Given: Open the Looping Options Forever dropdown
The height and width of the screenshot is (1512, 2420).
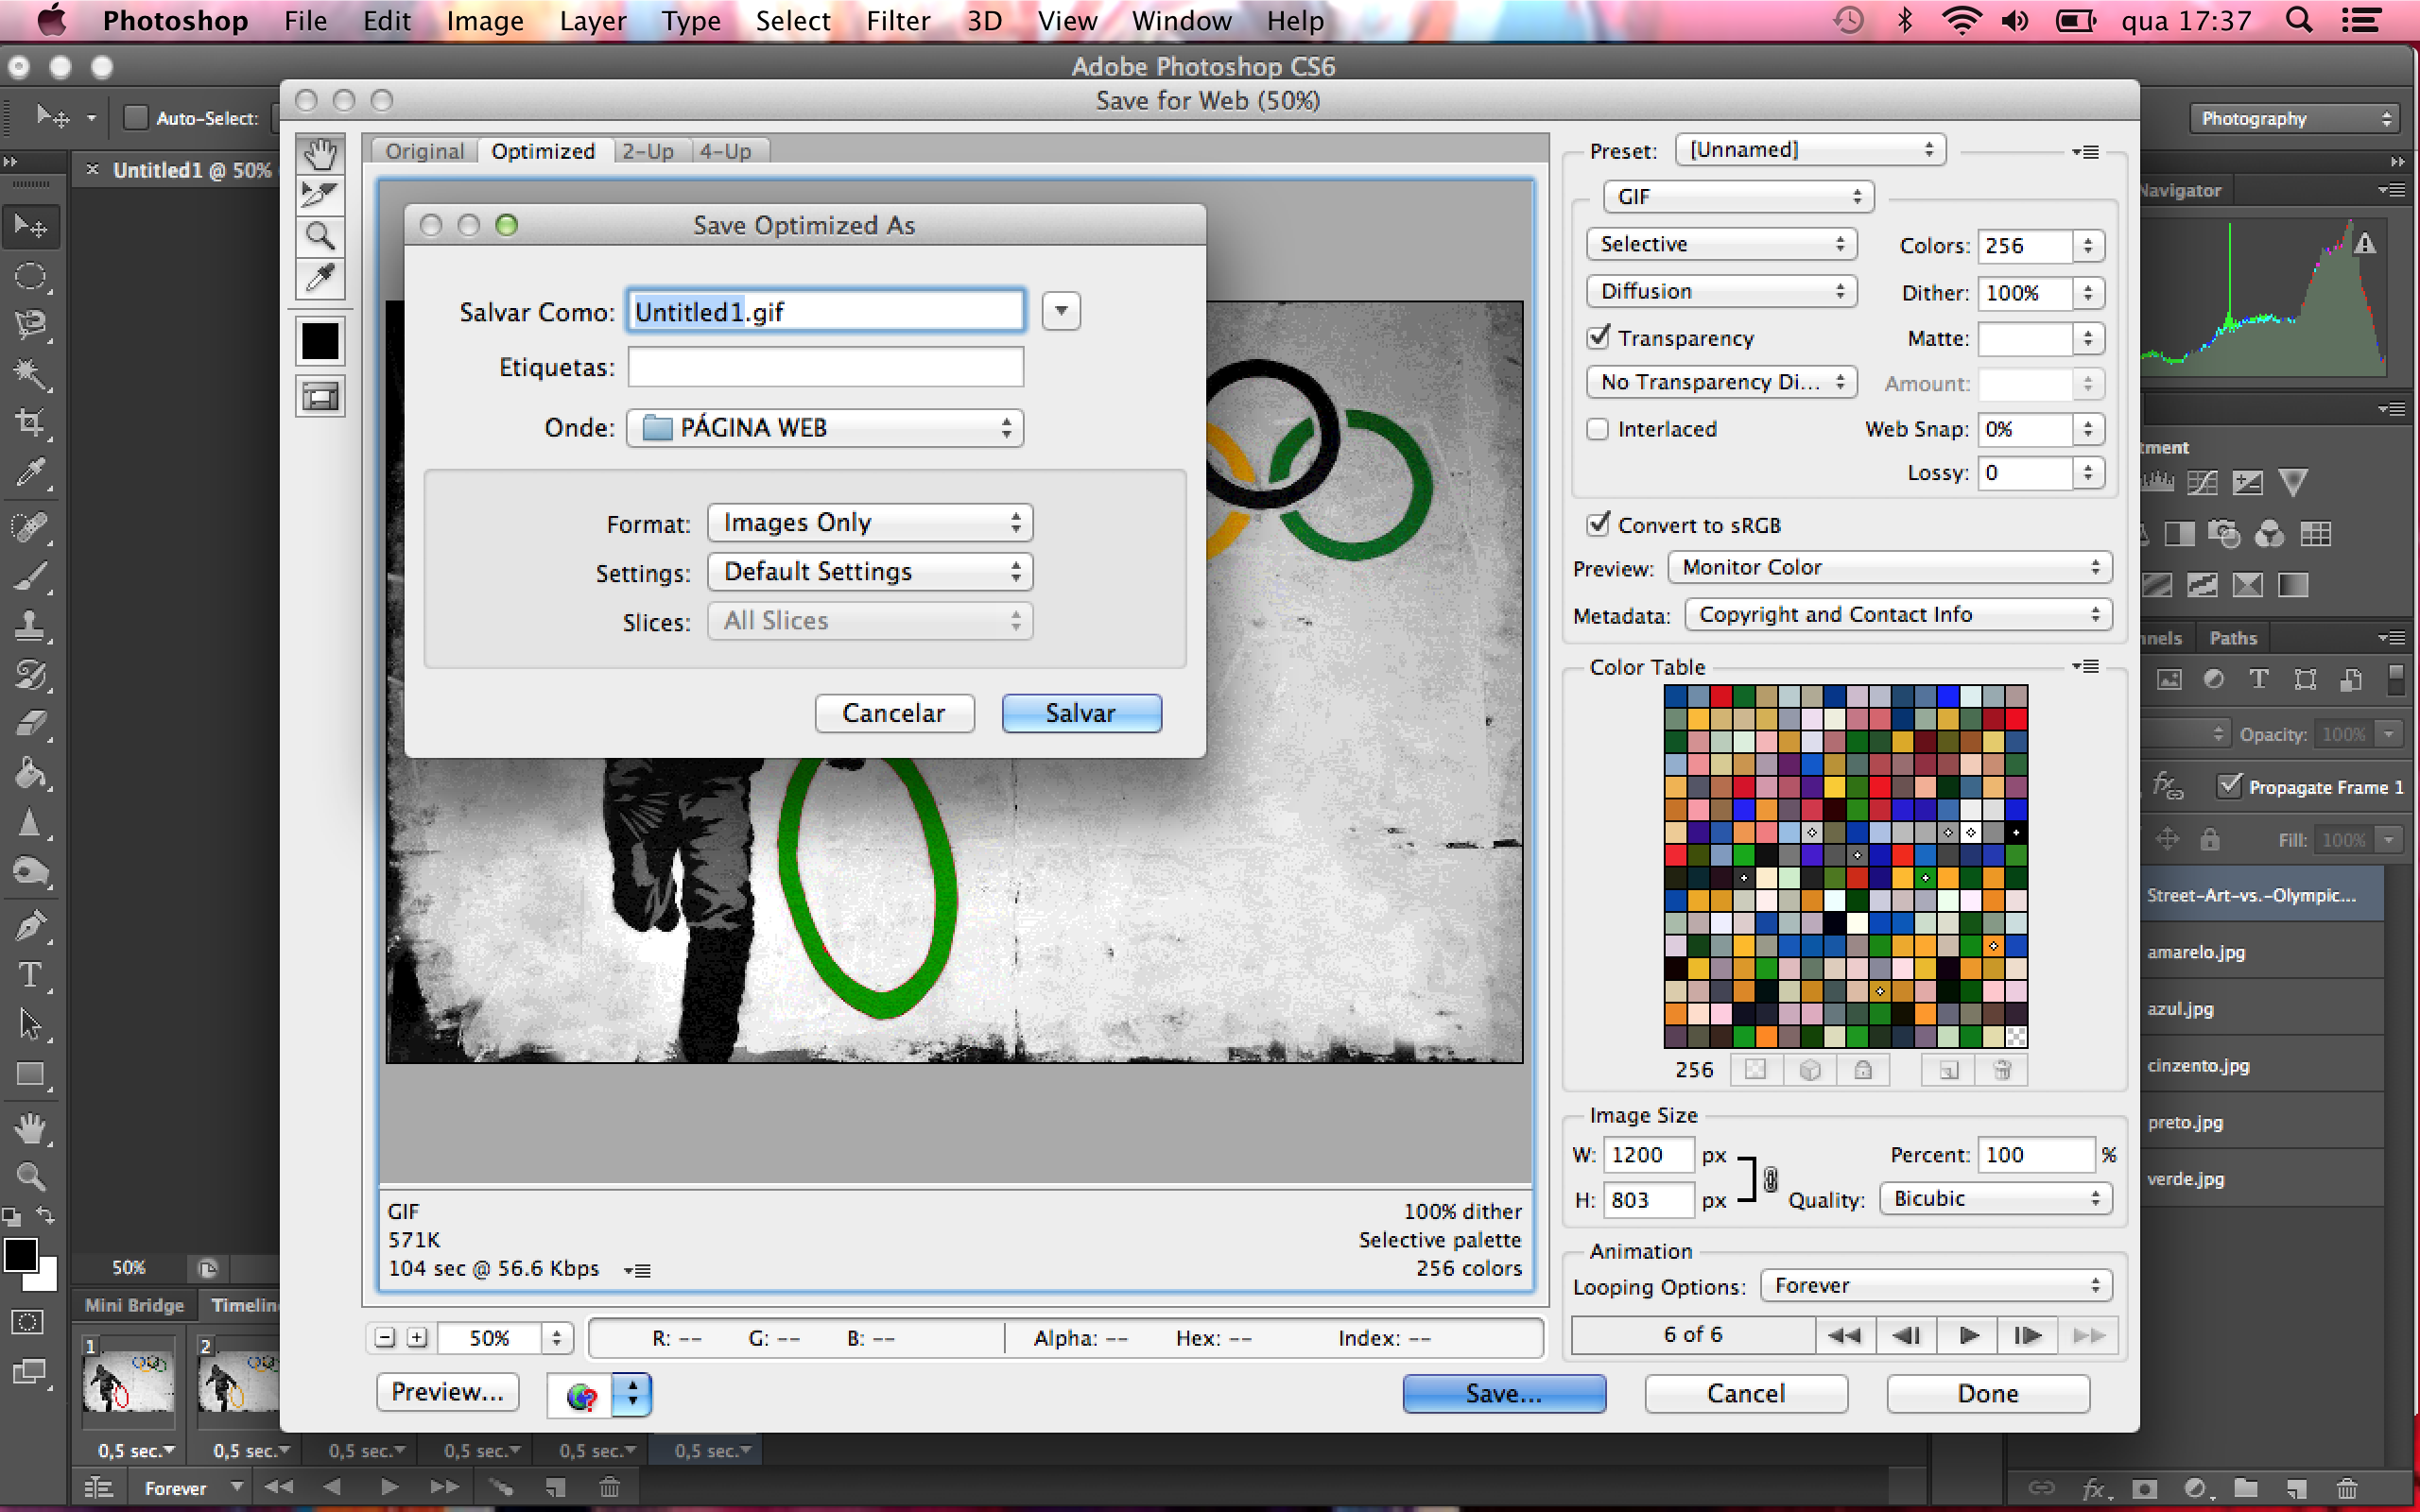Looking at the screenshot, I should (1936, 1286).
